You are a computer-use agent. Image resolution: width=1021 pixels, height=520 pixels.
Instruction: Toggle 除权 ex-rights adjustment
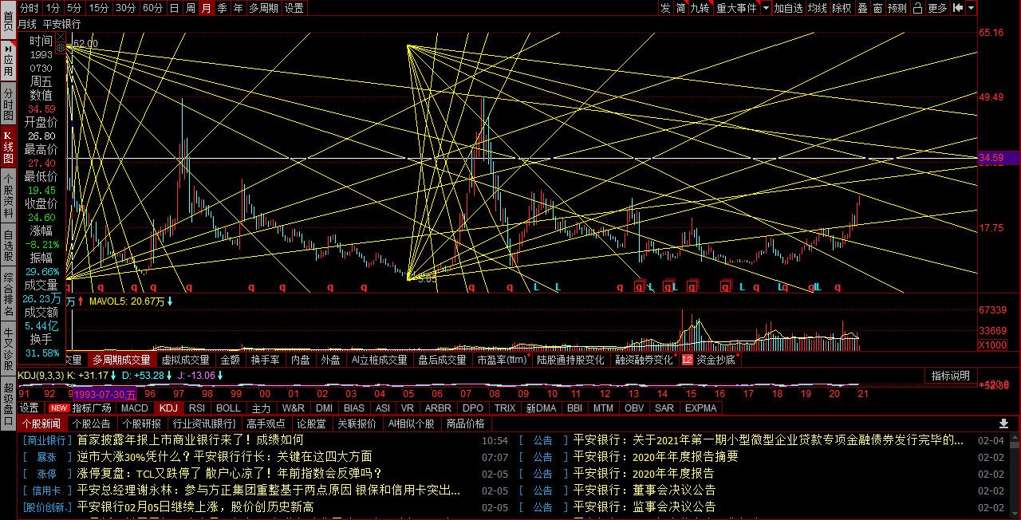pyautogui.click(x=842, y=8)
